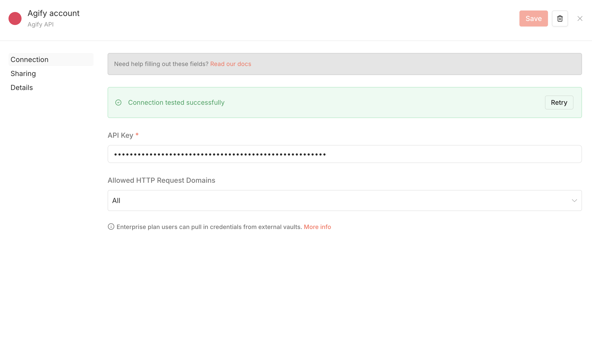Click the Agify API subtitle
592x339 pixels.
click(x=41, y=24)
